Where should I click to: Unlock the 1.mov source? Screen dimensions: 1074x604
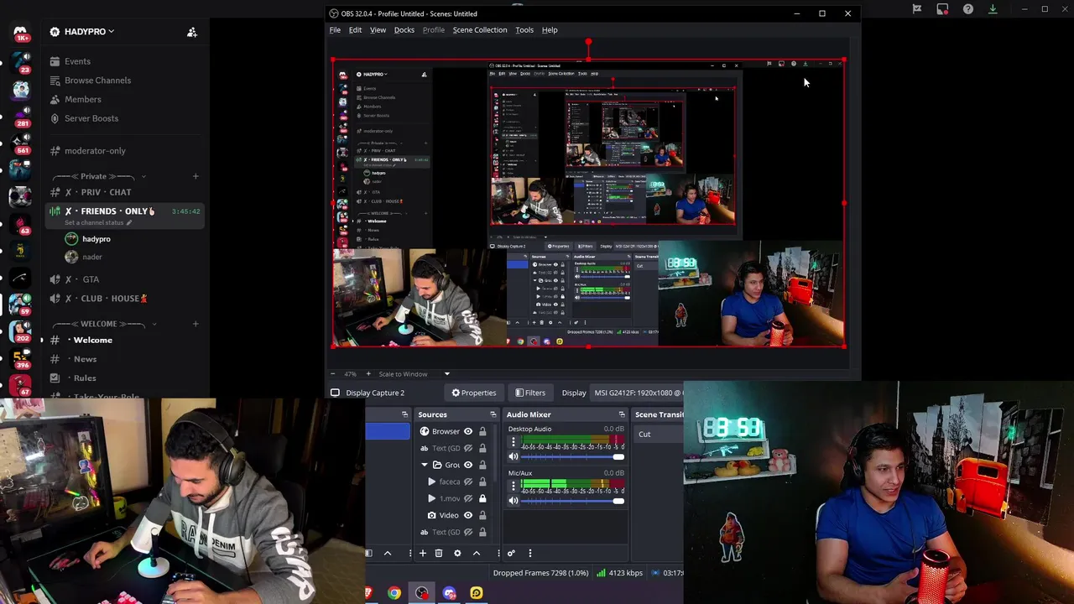(482, 498)
